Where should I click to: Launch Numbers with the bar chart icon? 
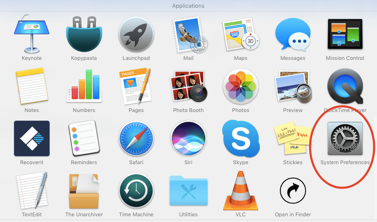pyautogui.click(x=84, y=86)
